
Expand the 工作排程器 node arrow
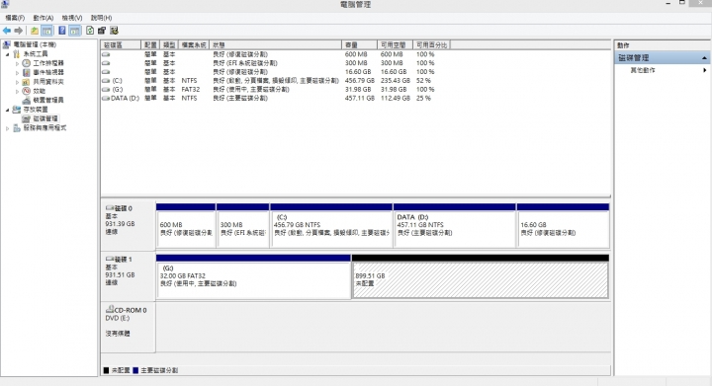pyautogui.click(x=17, y=64)
